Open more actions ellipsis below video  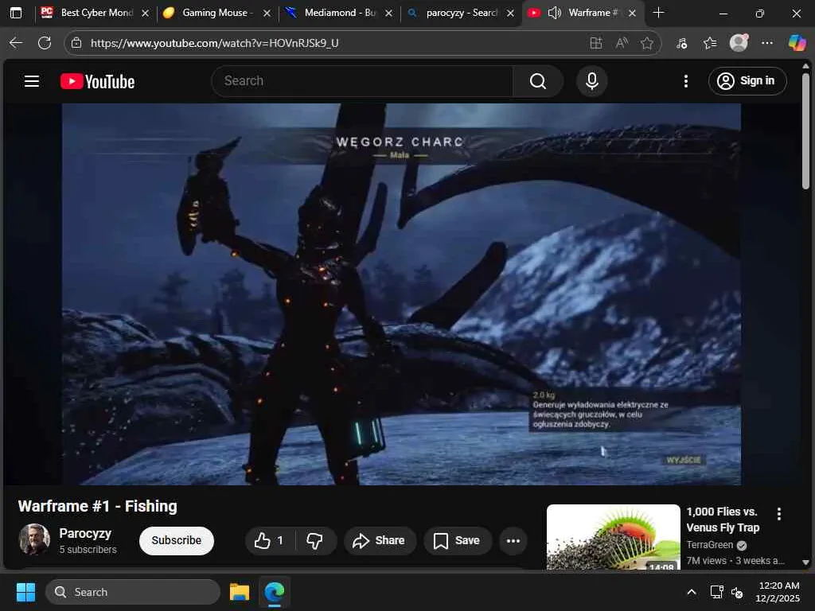tap(513, 540)
